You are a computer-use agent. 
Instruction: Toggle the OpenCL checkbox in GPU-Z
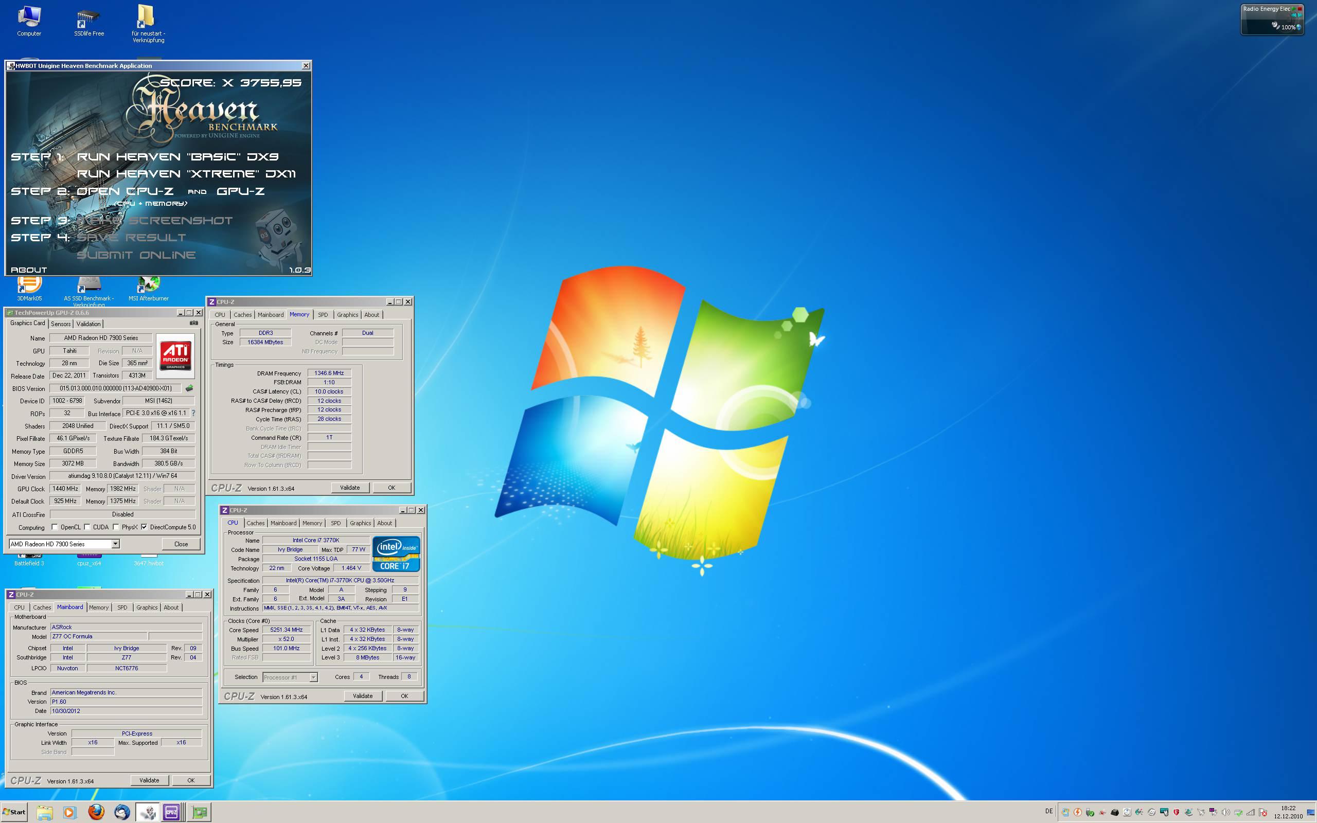click(x=55, y=527)
